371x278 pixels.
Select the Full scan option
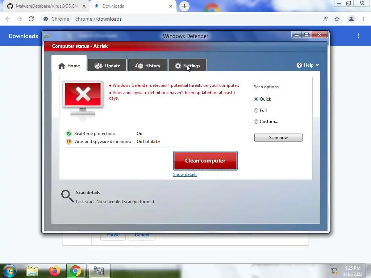[x=256, y=110]
